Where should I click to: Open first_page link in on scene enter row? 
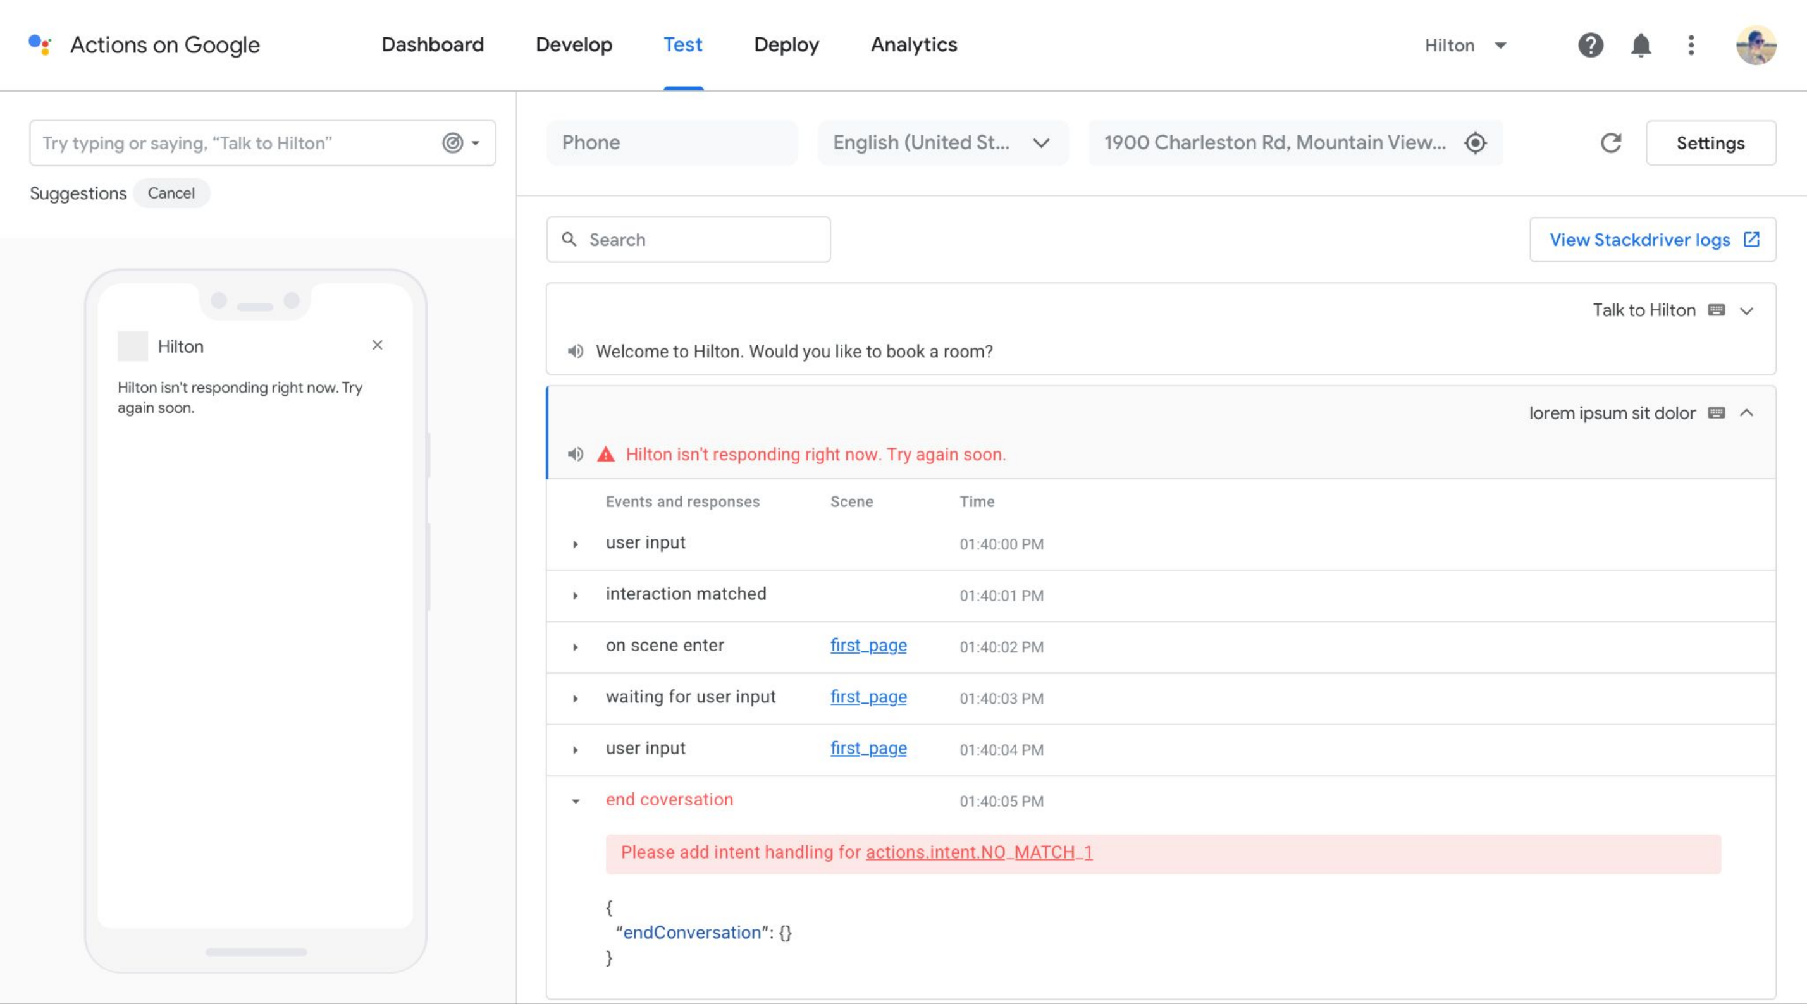pyautogui.click(x=868, y=646)
